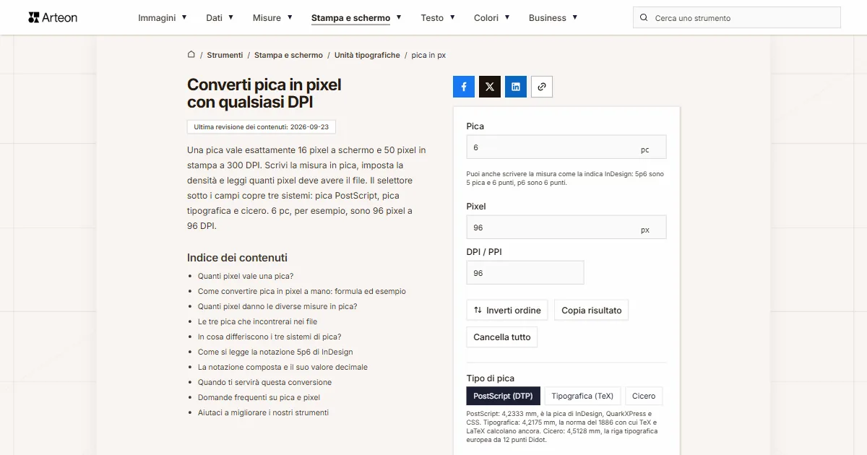Open Unità tipografiche breadcrumb link
Screen dimensions: 867x455
click(x=367, y=55)
